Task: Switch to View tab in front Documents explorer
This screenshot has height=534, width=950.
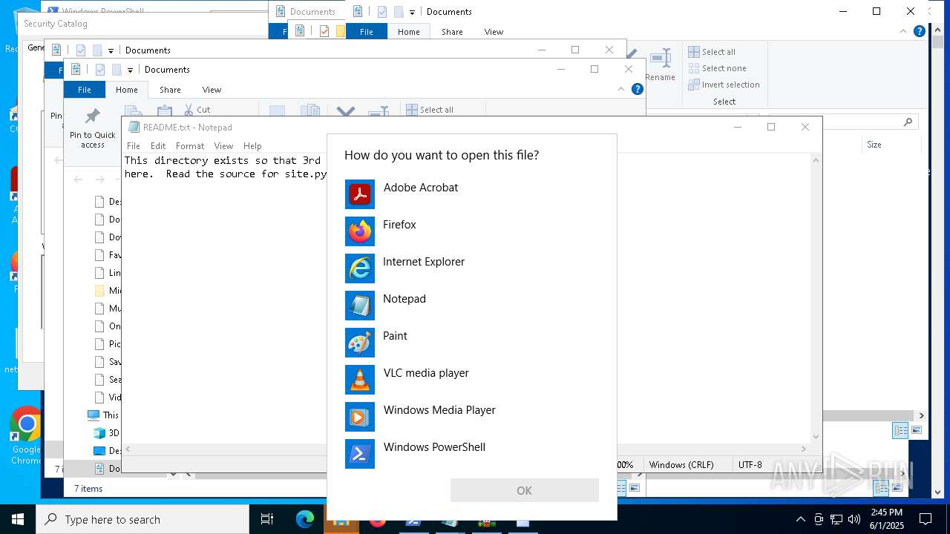Action: click(212, 90)
